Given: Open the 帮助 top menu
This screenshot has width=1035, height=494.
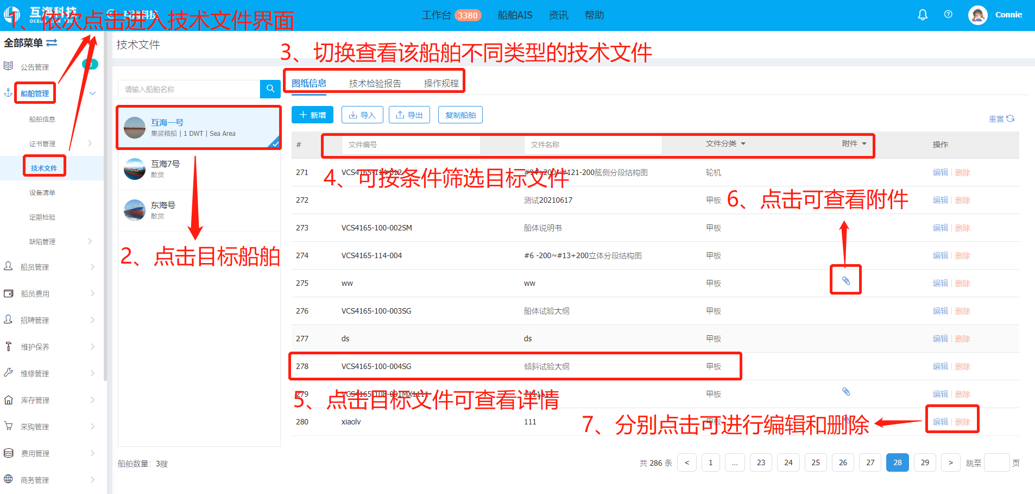Looking at the screenshot, I should click(594, 15).
